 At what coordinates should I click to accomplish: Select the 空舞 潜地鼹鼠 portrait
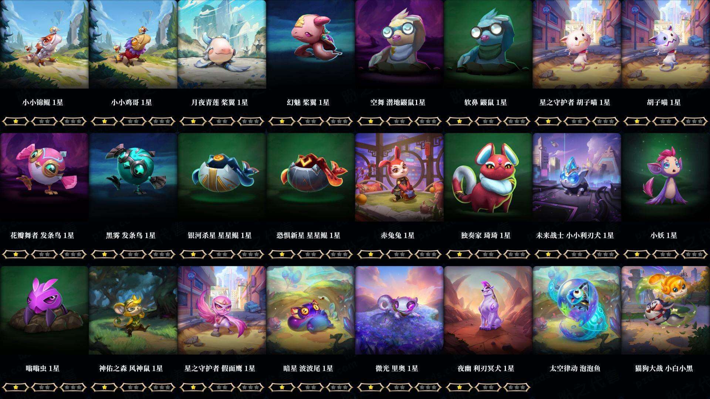pos(399,44)
